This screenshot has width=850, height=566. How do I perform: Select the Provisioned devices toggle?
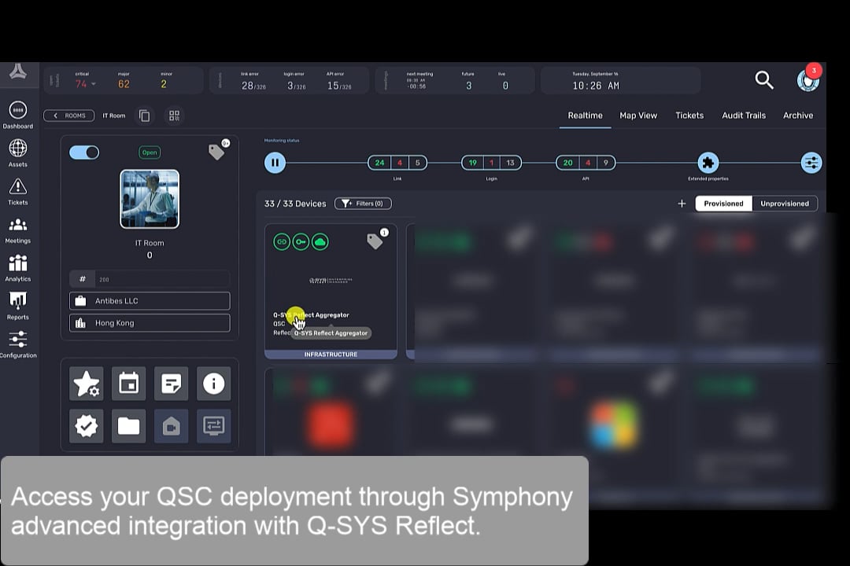click(x=723, y=204)
